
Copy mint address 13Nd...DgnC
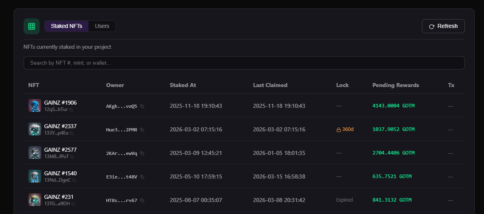(74, 180)
